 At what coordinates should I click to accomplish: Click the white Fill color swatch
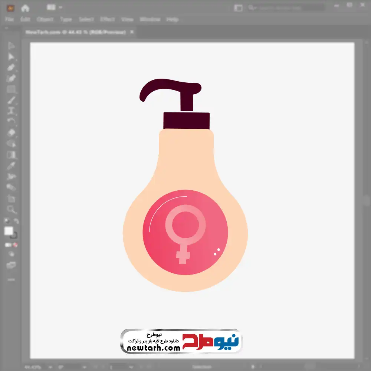(x=9, y=231)
